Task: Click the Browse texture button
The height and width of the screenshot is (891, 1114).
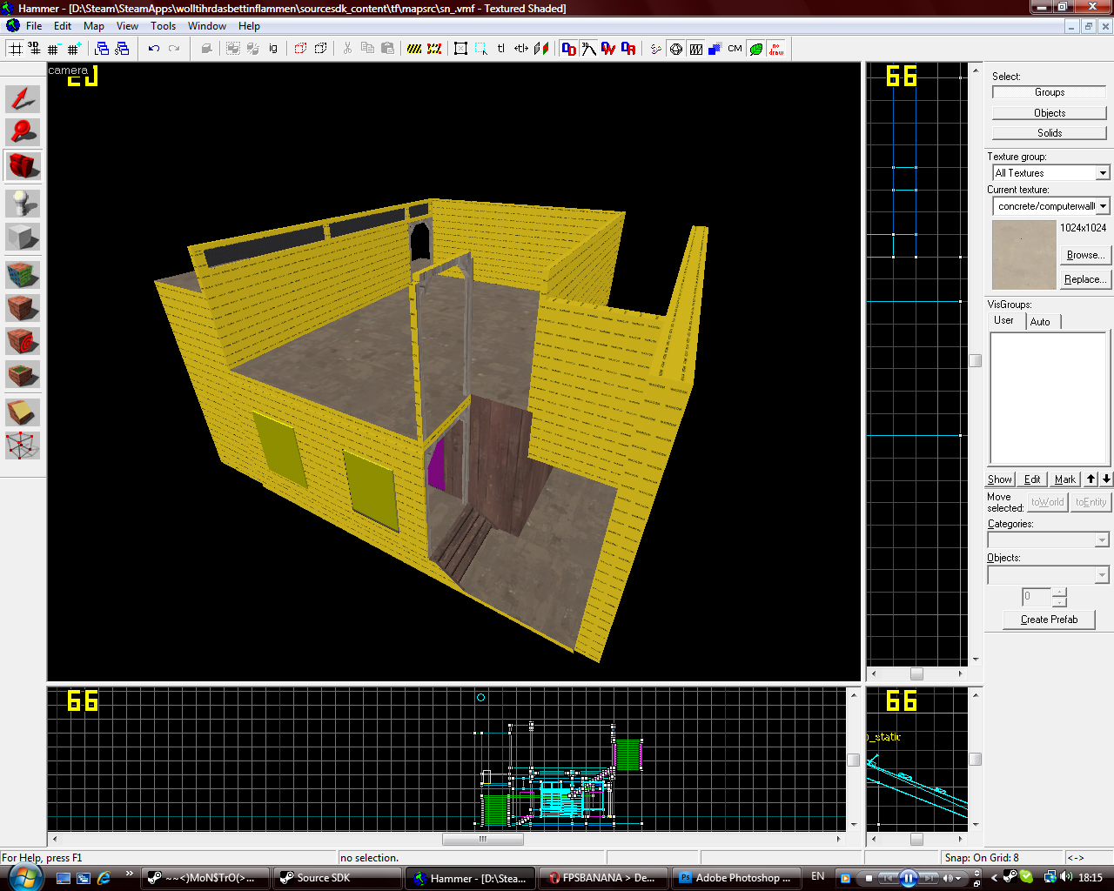Action: (1085, 255)
